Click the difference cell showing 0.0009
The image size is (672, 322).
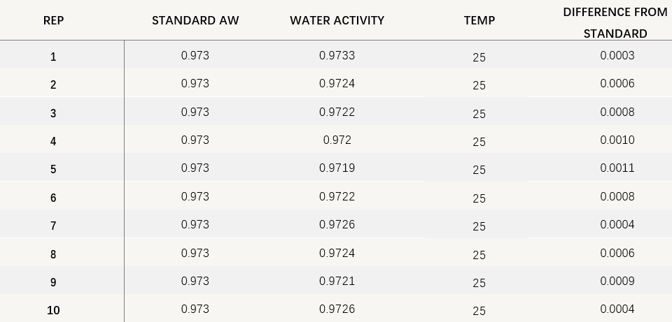(617, 281)
